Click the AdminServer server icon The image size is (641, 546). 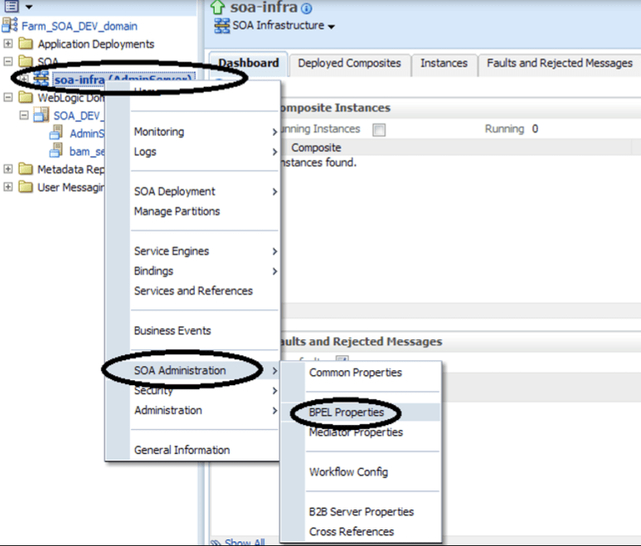(x=57, y=133)
